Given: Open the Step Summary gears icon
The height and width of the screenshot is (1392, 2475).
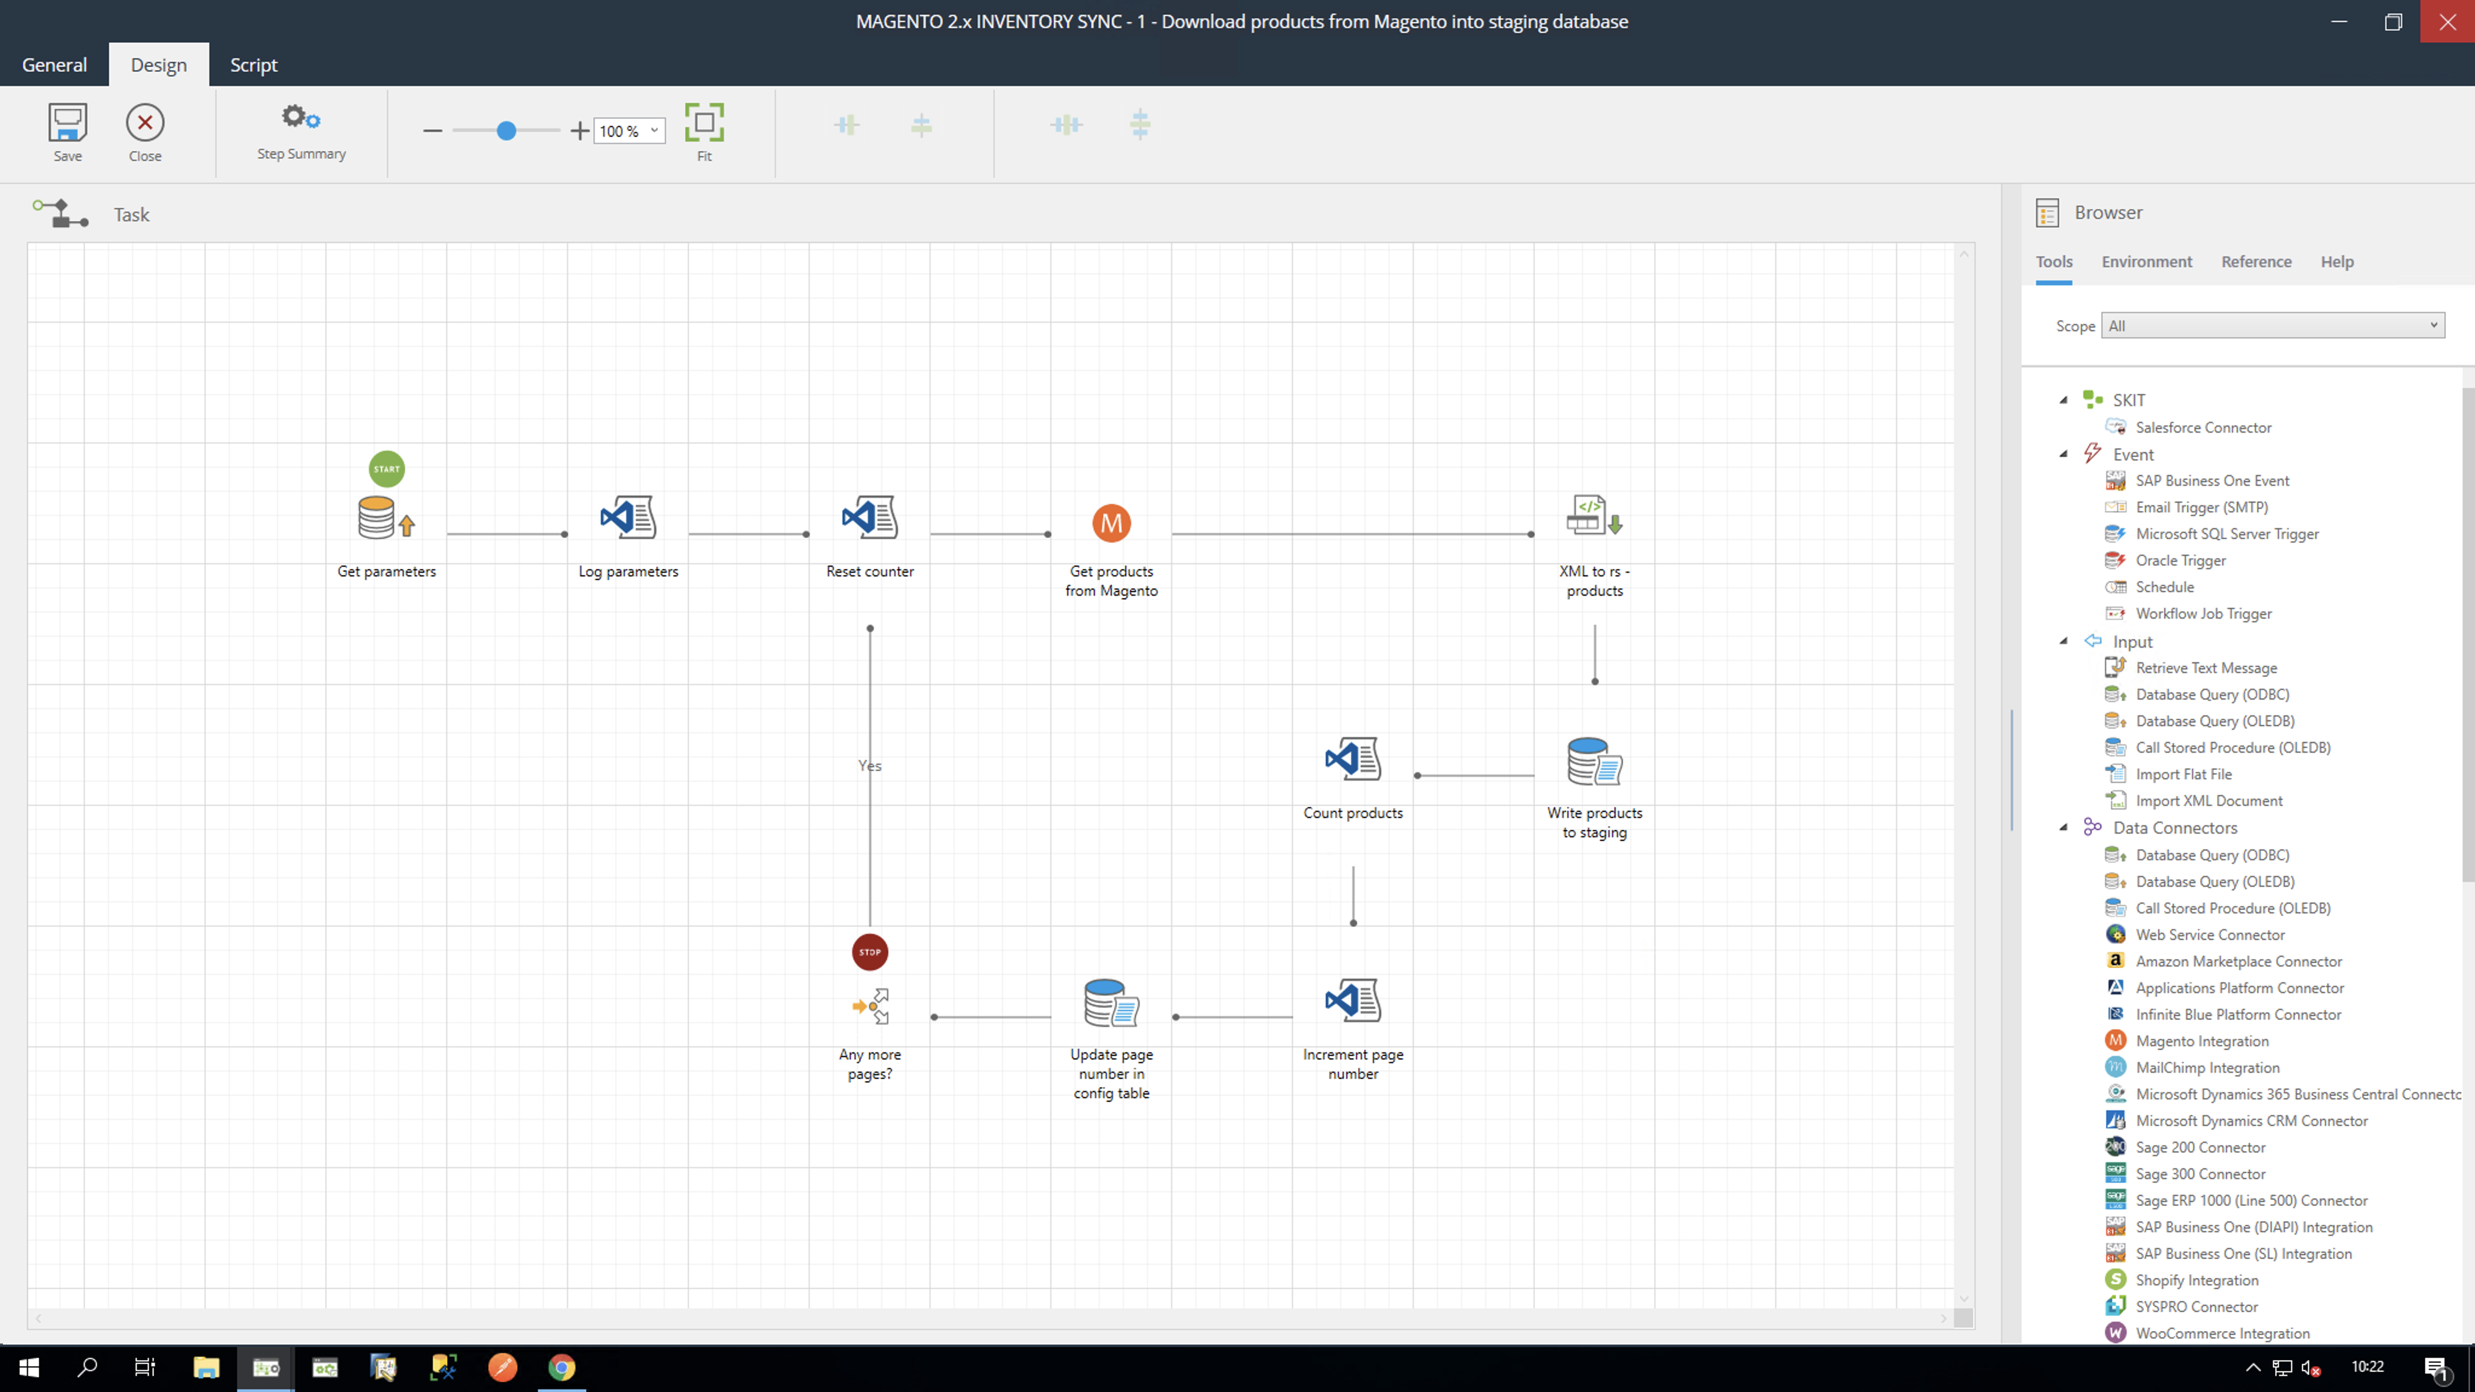Looking at the screenshot, I should click(301, 118).
